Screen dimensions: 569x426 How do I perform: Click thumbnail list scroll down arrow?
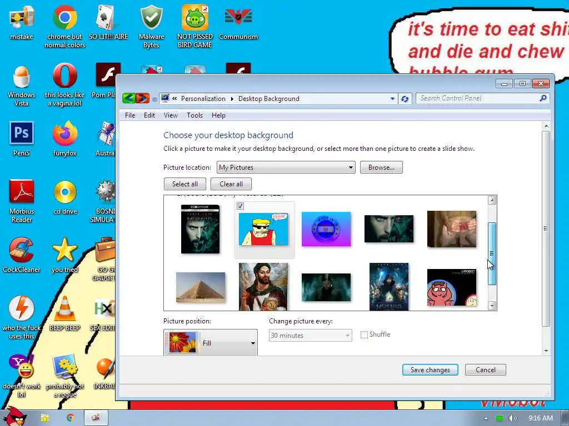[492, 306]
